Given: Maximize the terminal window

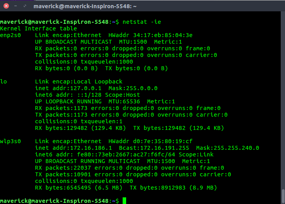Looking at the screenshot, I should pos(25,6).
